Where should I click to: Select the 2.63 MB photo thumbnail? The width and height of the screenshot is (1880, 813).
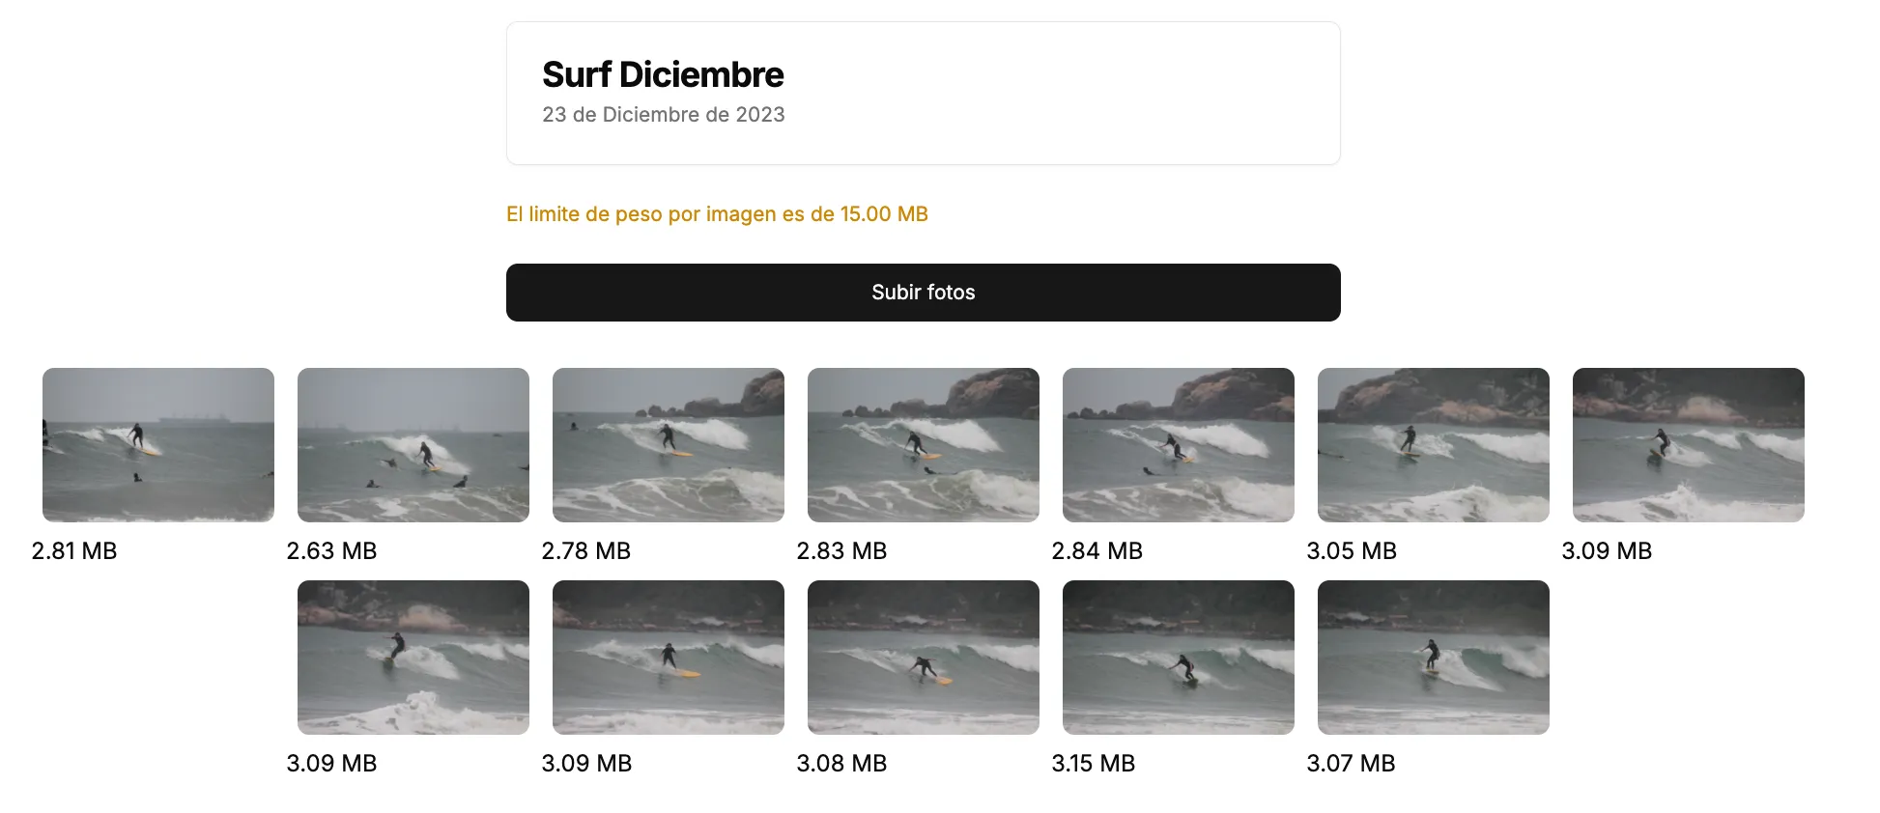click(413, 445)
